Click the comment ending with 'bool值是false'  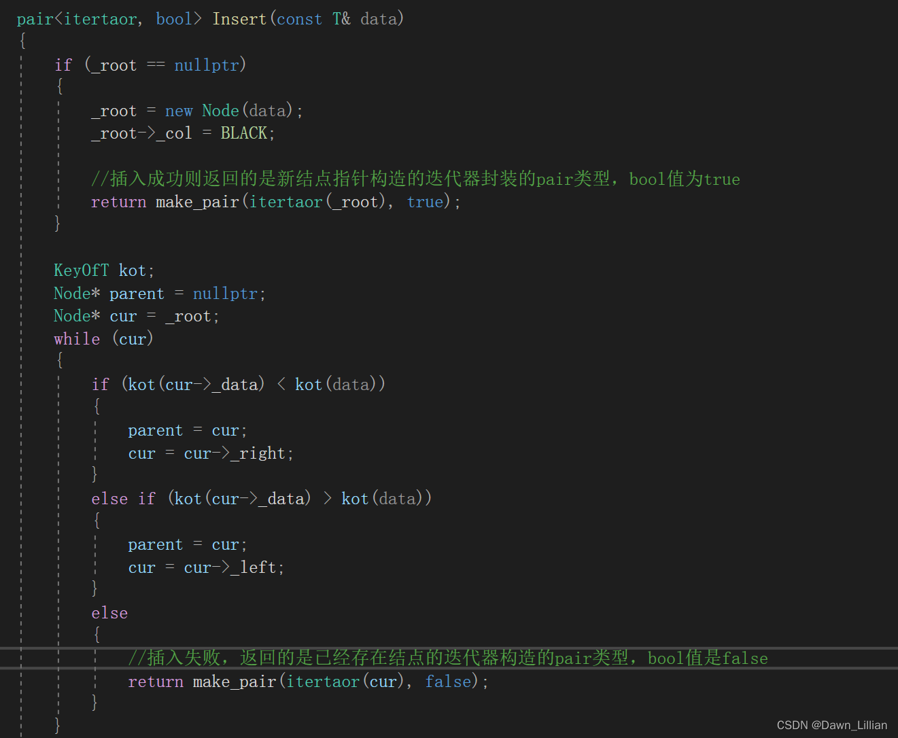[448, 658]
